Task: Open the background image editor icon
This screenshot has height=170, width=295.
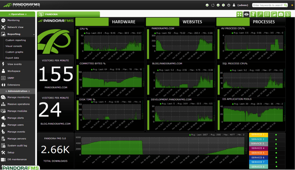Action: click(x=274, y=14)
